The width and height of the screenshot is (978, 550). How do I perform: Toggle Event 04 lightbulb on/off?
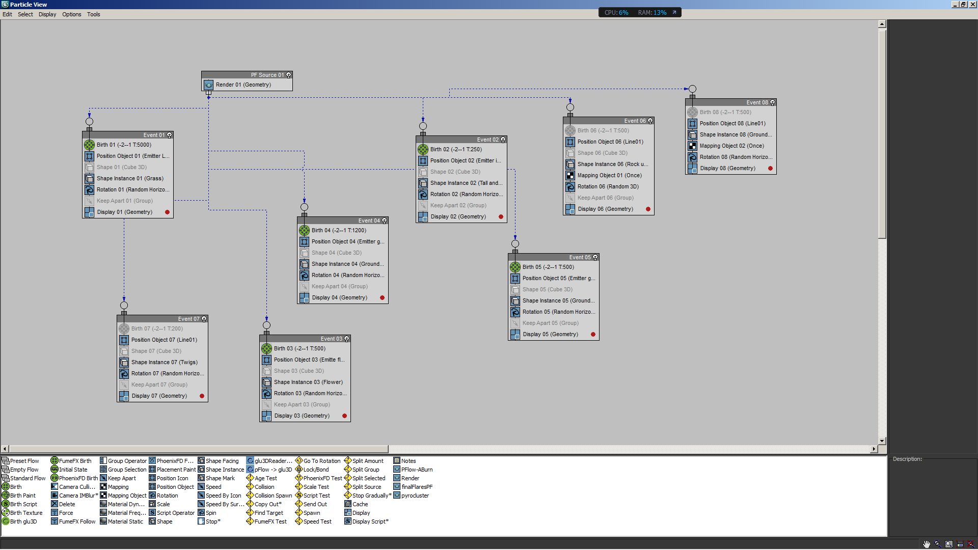tap(385, 221)
